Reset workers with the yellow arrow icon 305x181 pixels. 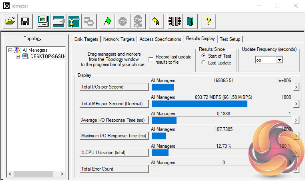tap(156, 21)
